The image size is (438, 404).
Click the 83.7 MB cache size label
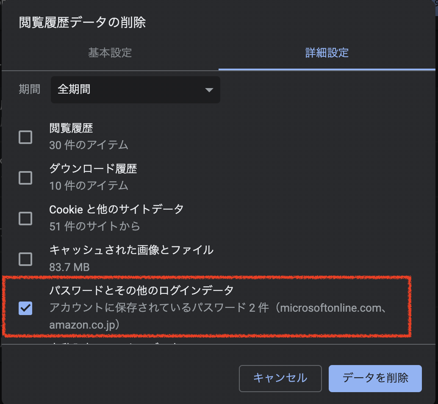tap(69, 267)
